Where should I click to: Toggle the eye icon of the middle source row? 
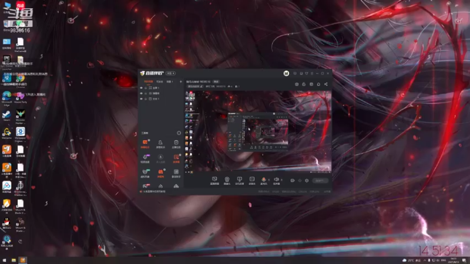pyautogui.click(x=141, y=93)
